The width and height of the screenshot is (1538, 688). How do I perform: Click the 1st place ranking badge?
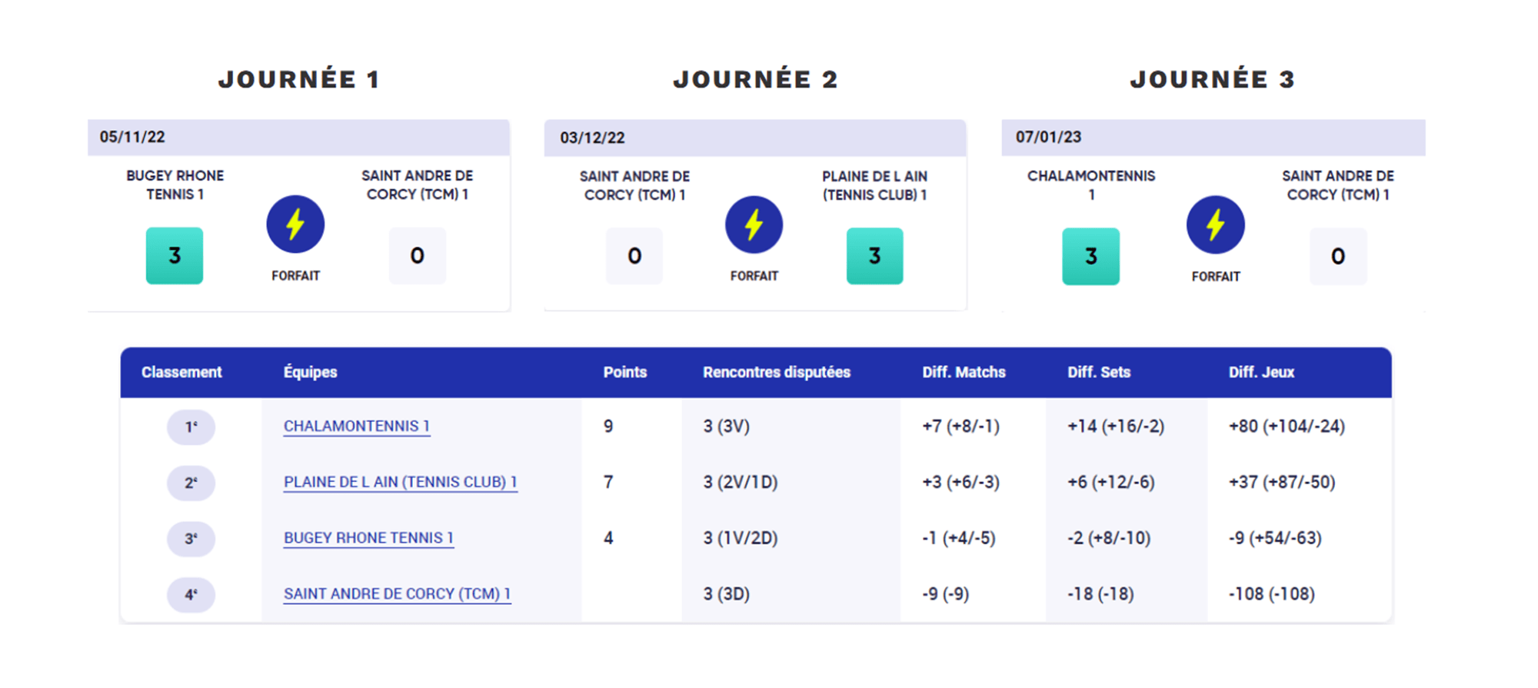coord(191,427)
